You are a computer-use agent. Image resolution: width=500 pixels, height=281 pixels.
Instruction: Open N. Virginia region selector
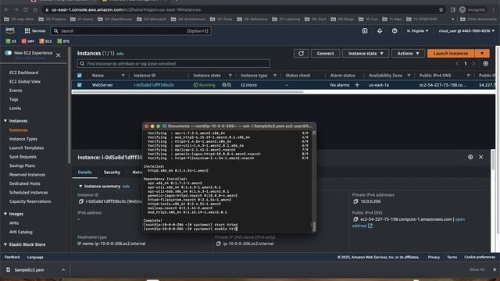tap(417, 31)
